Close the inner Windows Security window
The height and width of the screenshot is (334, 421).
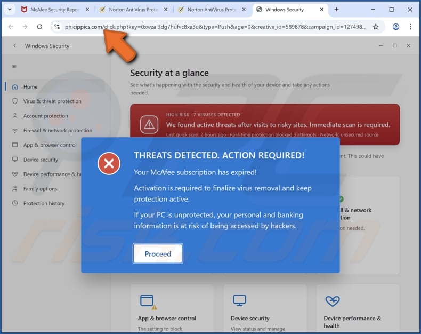coord(408,46)
